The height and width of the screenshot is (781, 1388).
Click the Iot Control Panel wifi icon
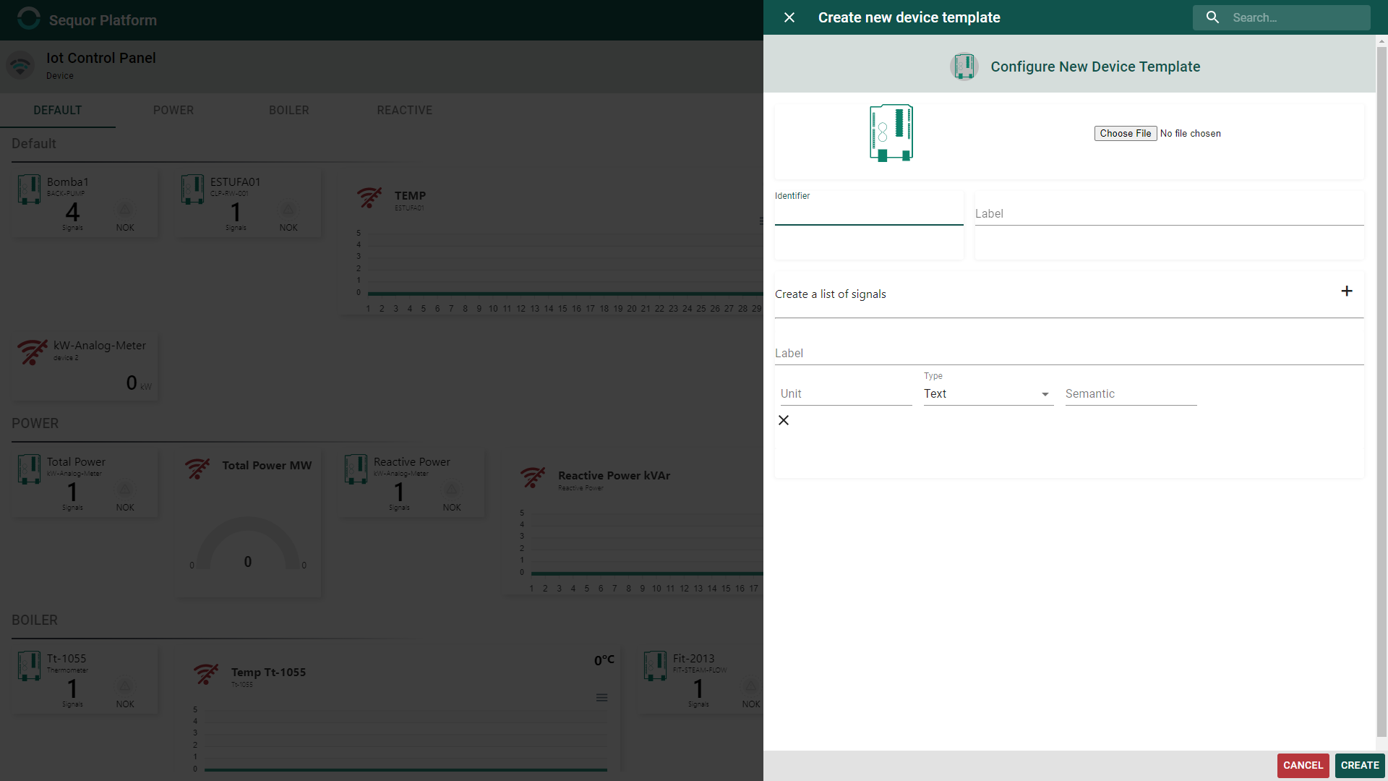(x=20, y=66)
